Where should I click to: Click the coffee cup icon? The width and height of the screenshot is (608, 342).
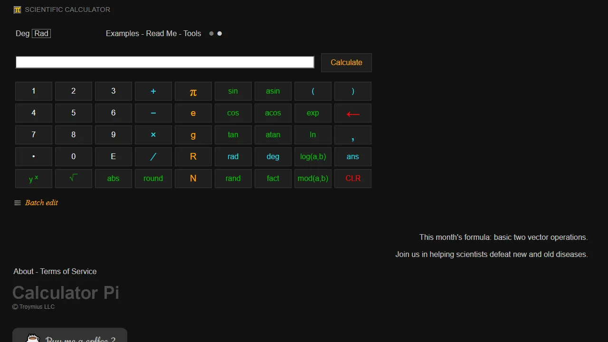(x=31, y=338)
